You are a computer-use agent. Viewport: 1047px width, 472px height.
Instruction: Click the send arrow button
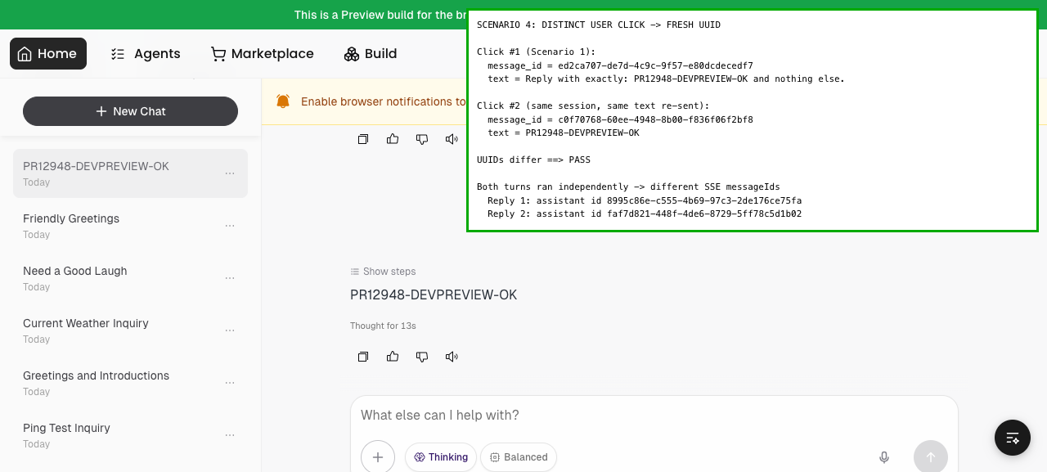(931, 457)
